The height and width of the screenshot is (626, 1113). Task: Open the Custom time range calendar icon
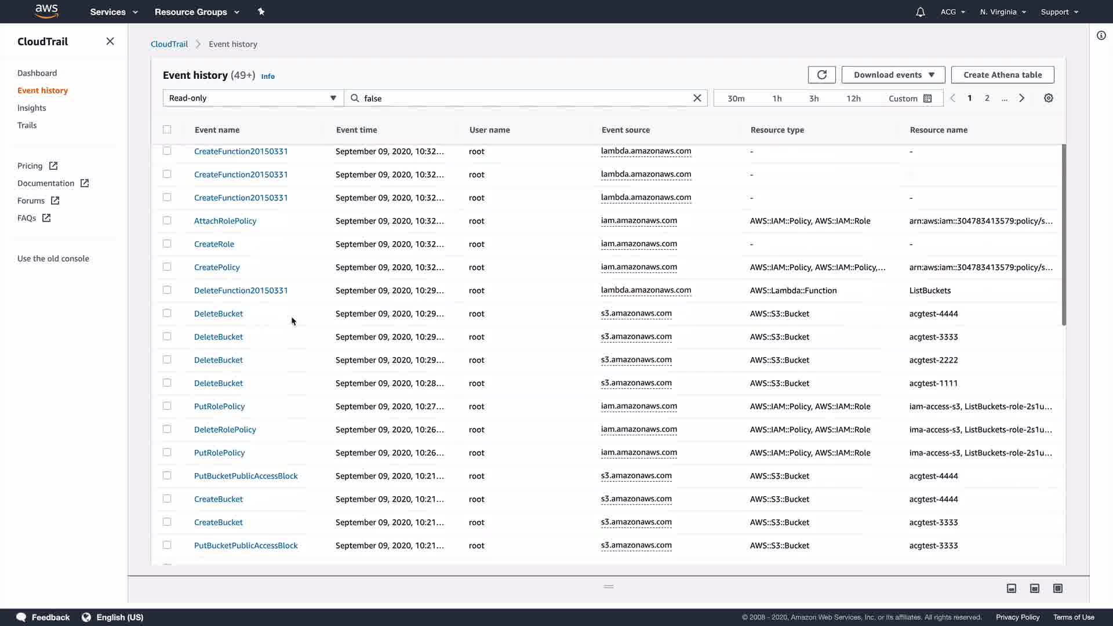point(927,99)
